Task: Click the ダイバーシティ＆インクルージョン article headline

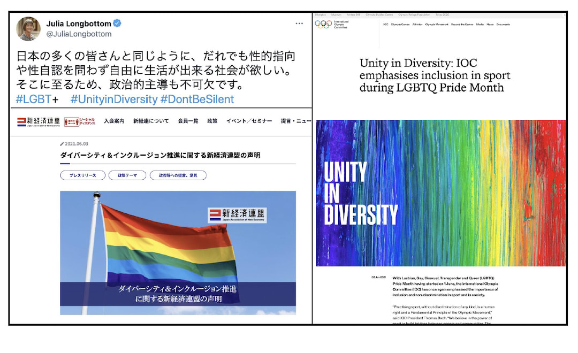Action: pos(161,155)
